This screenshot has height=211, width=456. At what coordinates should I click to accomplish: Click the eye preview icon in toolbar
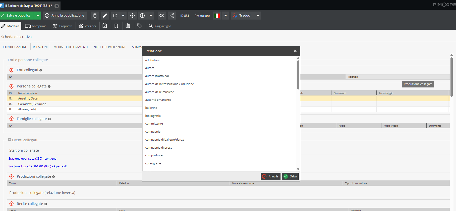point(162,16)
